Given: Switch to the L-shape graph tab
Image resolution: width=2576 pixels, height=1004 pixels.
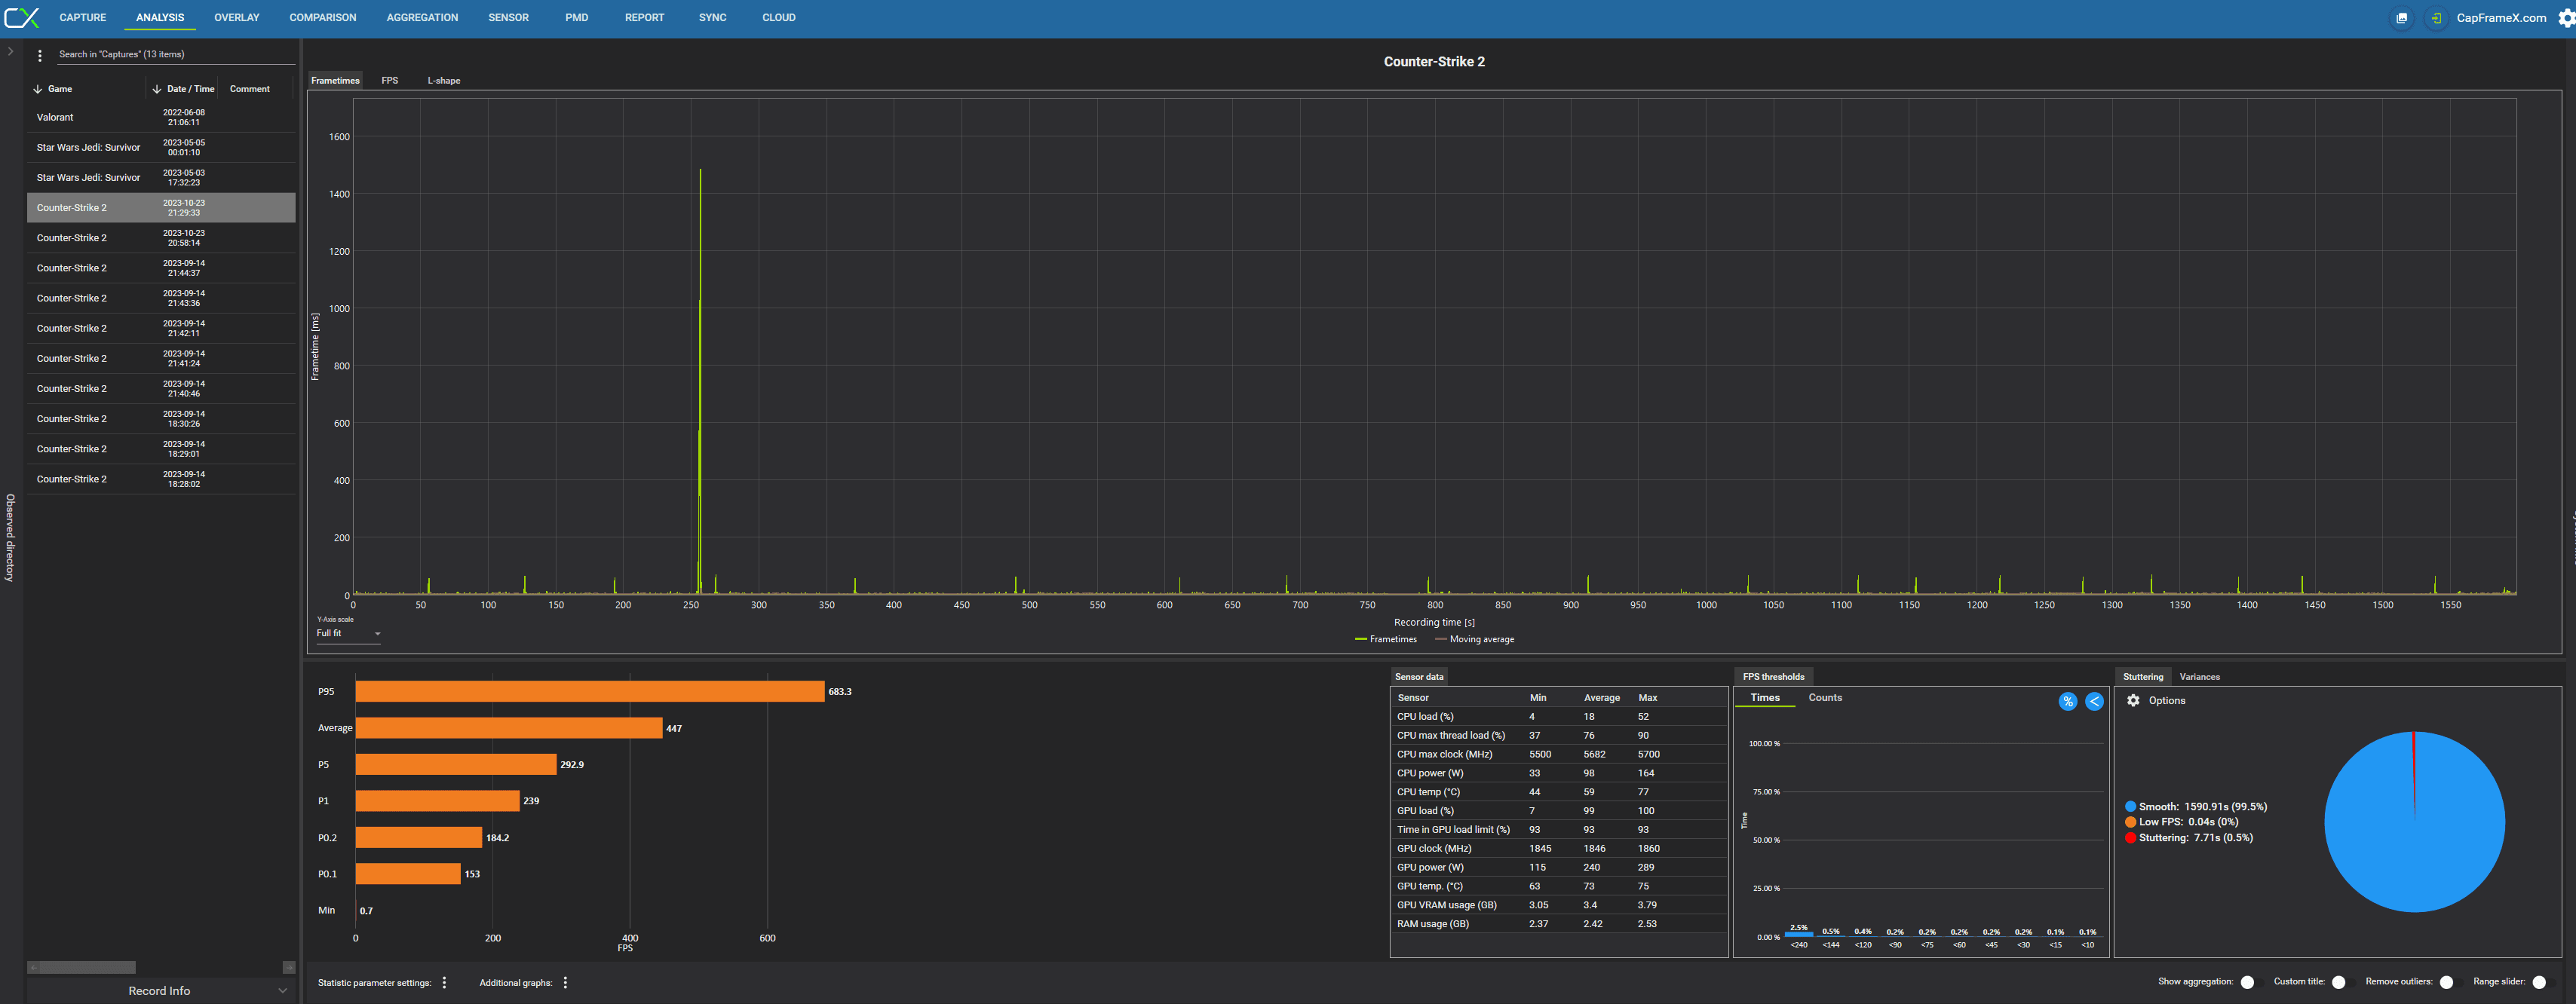Looking at the screenshot, I should 443,81.
